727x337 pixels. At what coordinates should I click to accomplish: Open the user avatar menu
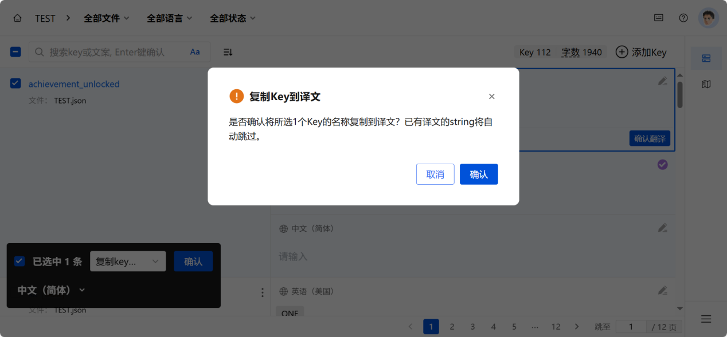pos(709,18)
